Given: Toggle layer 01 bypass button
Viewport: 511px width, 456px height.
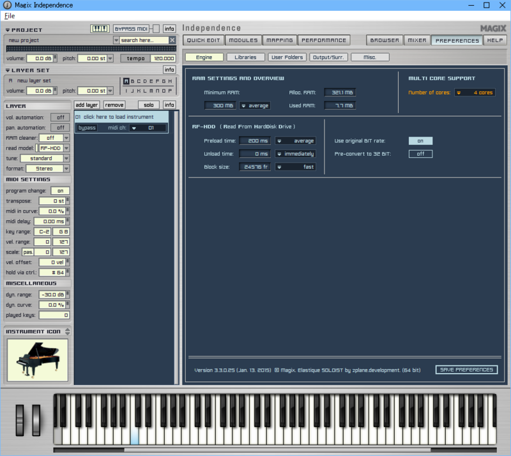Looking at the screenshot, I should (x=87, y=128).
